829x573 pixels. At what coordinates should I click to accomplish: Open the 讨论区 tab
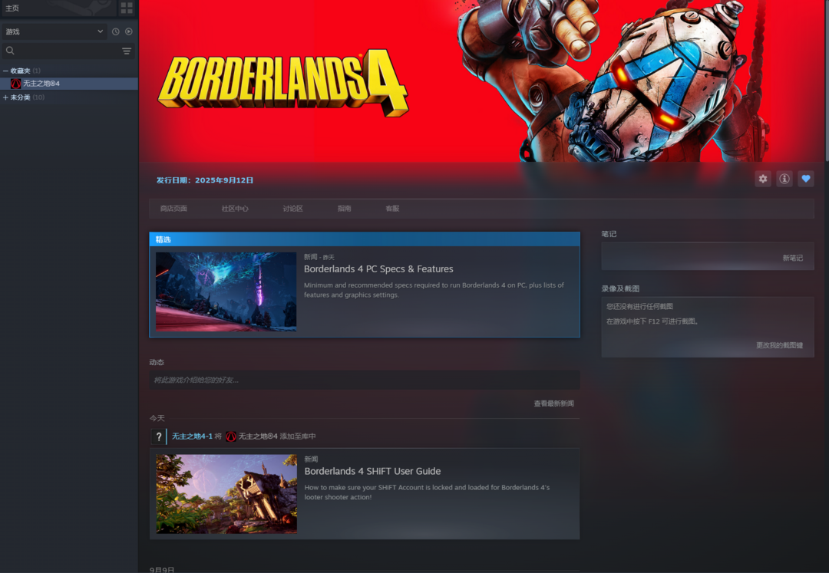(293, 209)
